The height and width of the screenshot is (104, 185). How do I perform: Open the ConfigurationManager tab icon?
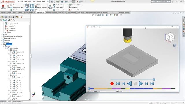coord(10,17)
